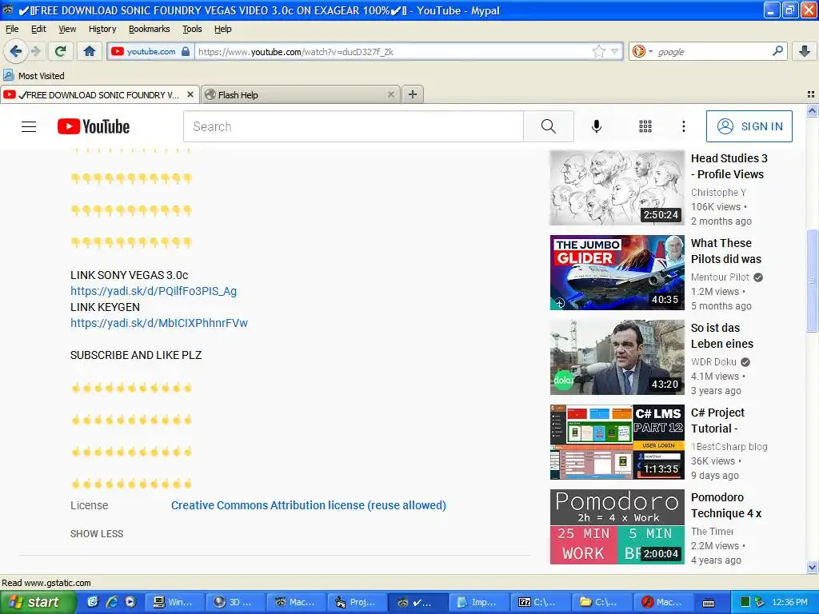Launch Windows Media Player from quick launch
The width and height of the screenshot is (819, 614).
click(130, 602)
